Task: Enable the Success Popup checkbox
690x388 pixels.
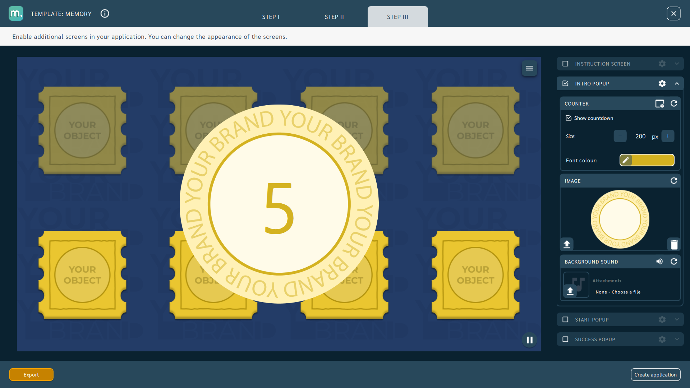Action: click(x=565, y=339)
